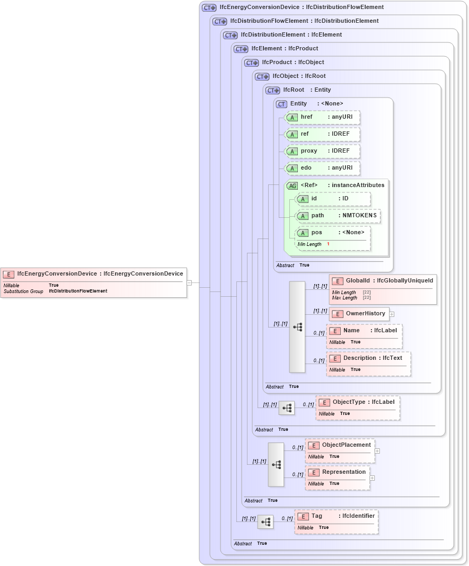Click the E icon of the Tag element
Image resolution: width=469 pixels, height=566 pixels.
coord(303,516)
